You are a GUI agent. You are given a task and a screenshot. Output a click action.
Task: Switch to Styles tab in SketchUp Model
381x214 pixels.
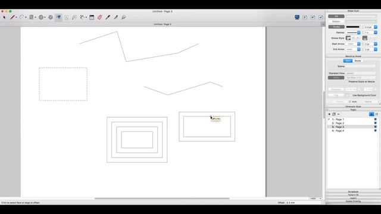(x=358, y=61)
